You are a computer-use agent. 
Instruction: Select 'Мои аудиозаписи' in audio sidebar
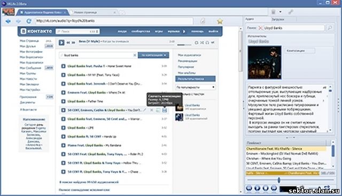(189, 55)
